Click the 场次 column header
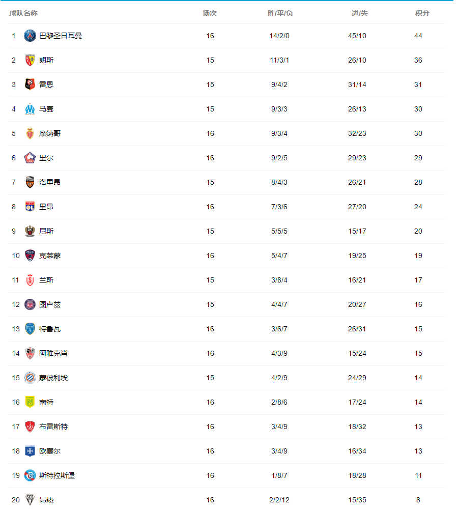The height and width of the screenshot is (510, 458). click(x=210, y=13)
